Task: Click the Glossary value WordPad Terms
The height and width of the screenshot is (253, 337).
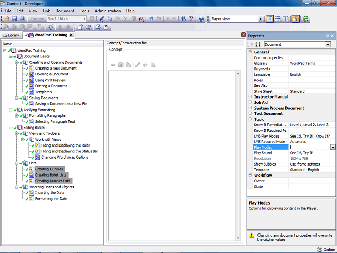Action: click(x=302, y=63)
